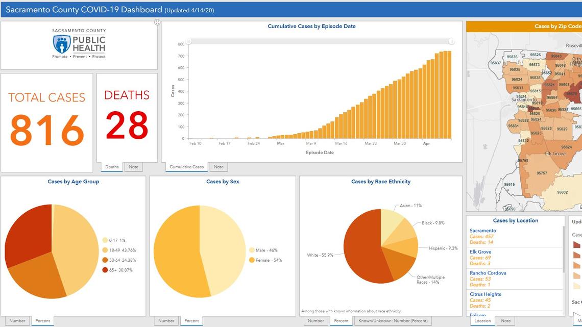Click the Elk Grove link in Cases by Location
The image size is (582, 327).
pyautogui.click(x=480, y=251)
